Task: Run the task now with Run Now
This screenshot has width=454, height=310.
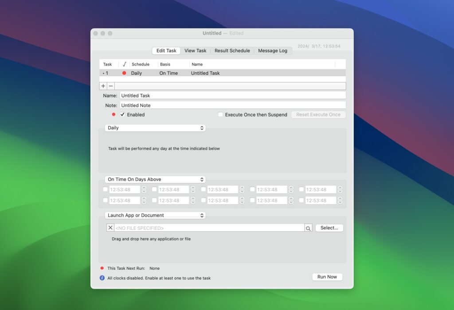Action: pyautogui.click(x=327, y=276)
